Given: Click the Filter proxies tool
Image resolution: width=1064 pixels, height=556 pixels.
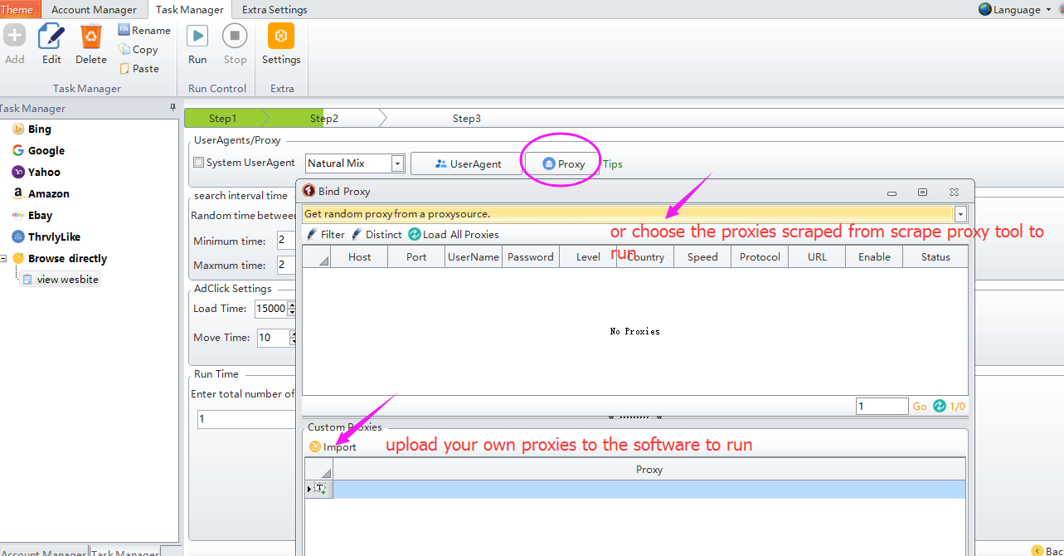Looking at the screenshot, I should point(312,235).
